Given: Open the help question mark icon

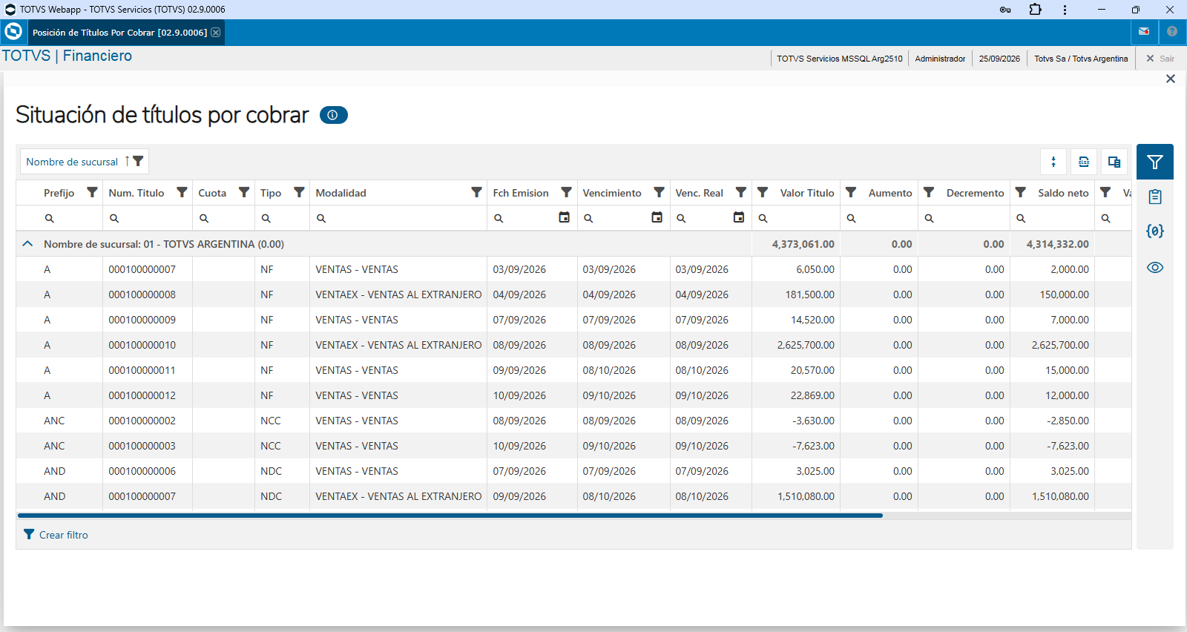Looking at the screenshot, I should tap(1172, 32).
